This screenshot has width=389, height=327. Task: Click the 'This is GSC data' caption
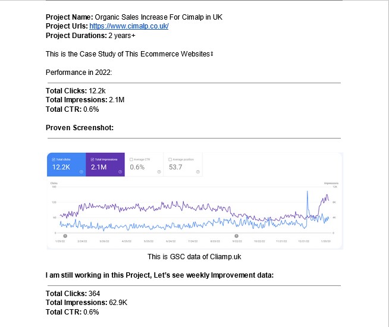[x=194, y=257]
